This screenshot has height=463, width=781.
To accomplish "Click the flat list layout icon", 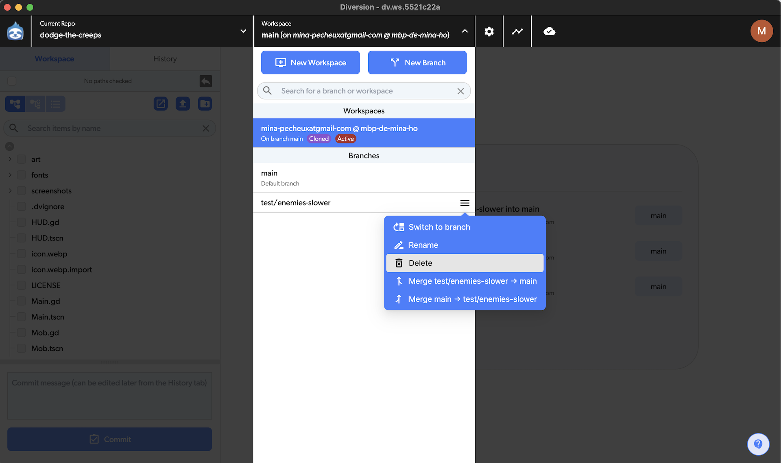I will 55,104.
